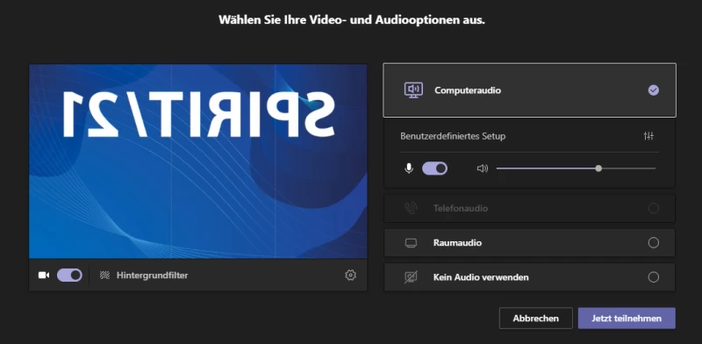Select Kein Audio verwenden radio button
Image resolution: width=702 pixels, height=344 pixels.
(x=653, y=277)
